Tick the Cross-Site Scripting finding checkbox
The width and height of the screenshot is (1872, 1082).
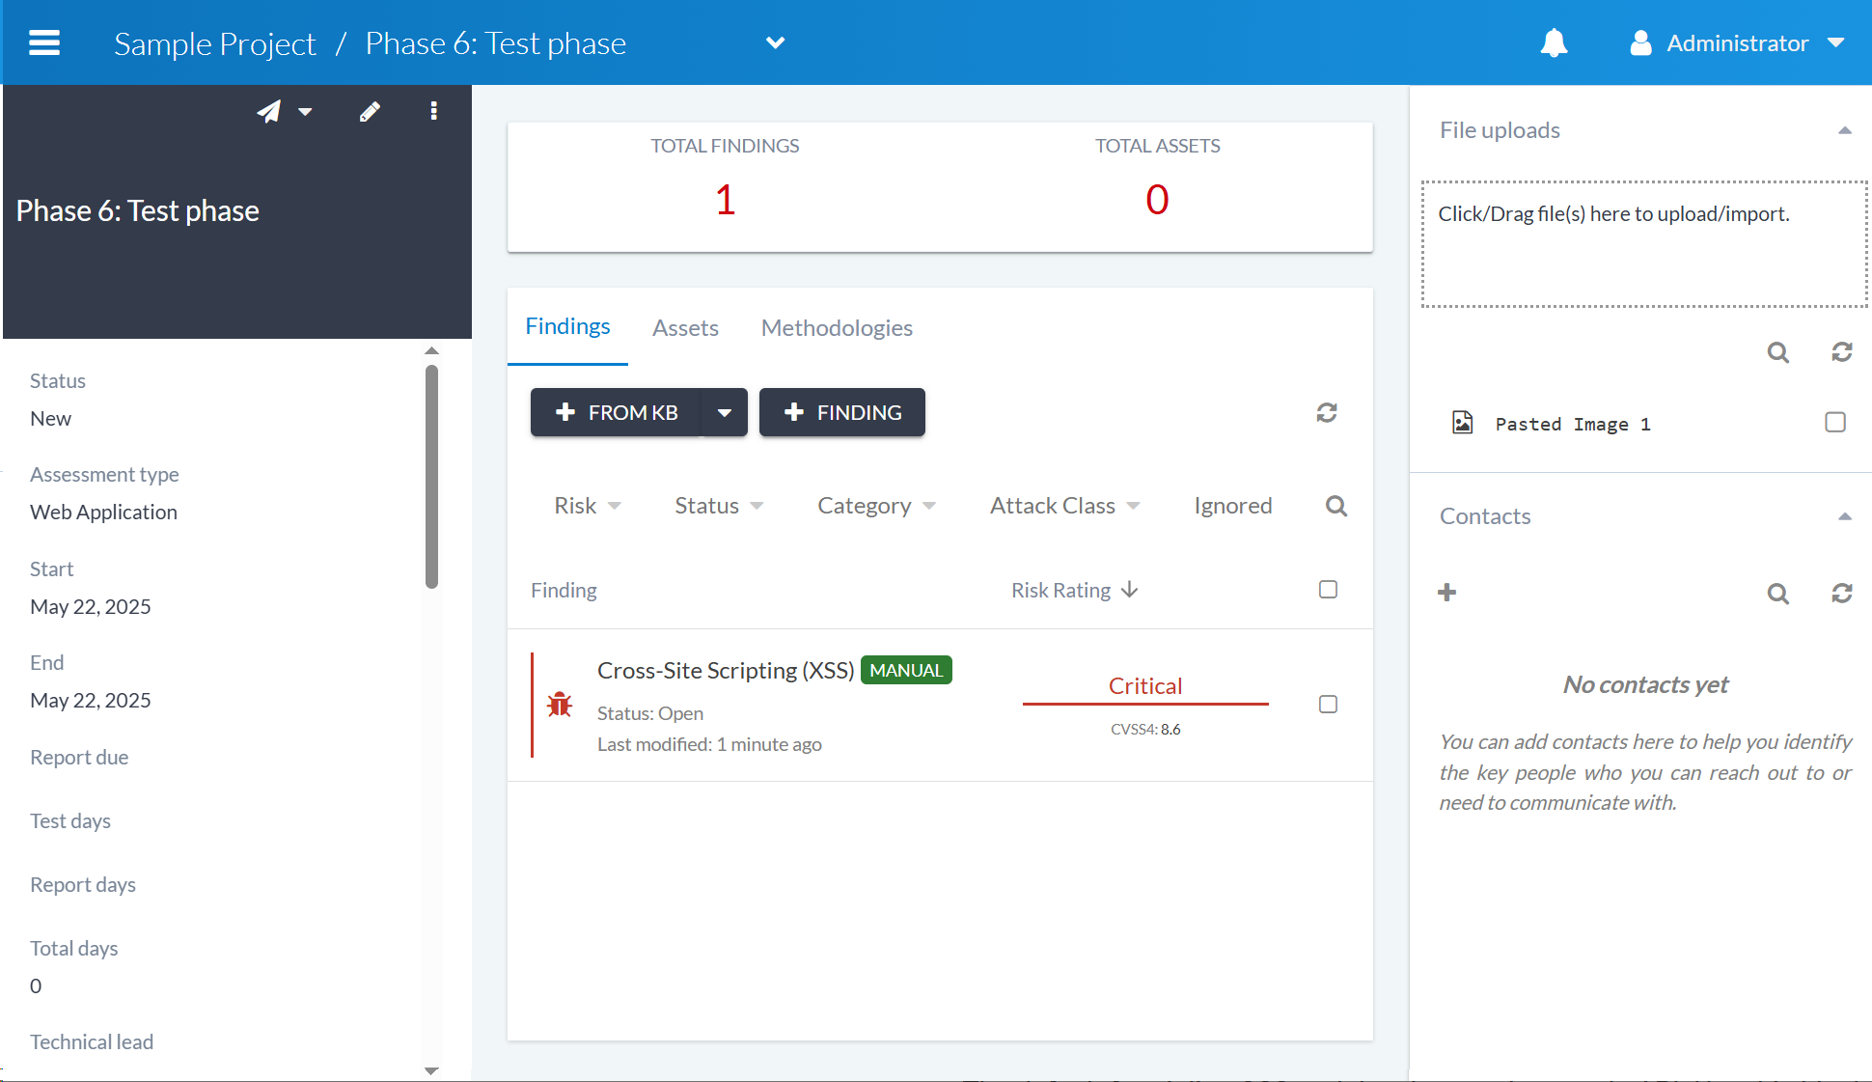coord(1328,705)
